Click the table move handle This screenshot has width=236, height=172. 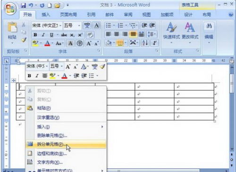coord(14,81)
